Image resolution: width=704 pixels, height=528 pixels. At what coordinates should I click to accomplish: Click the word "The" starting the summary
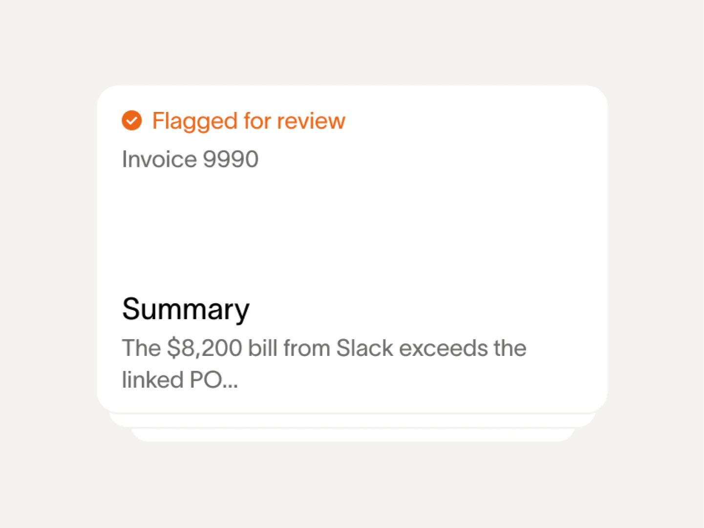tap(141, 348)
